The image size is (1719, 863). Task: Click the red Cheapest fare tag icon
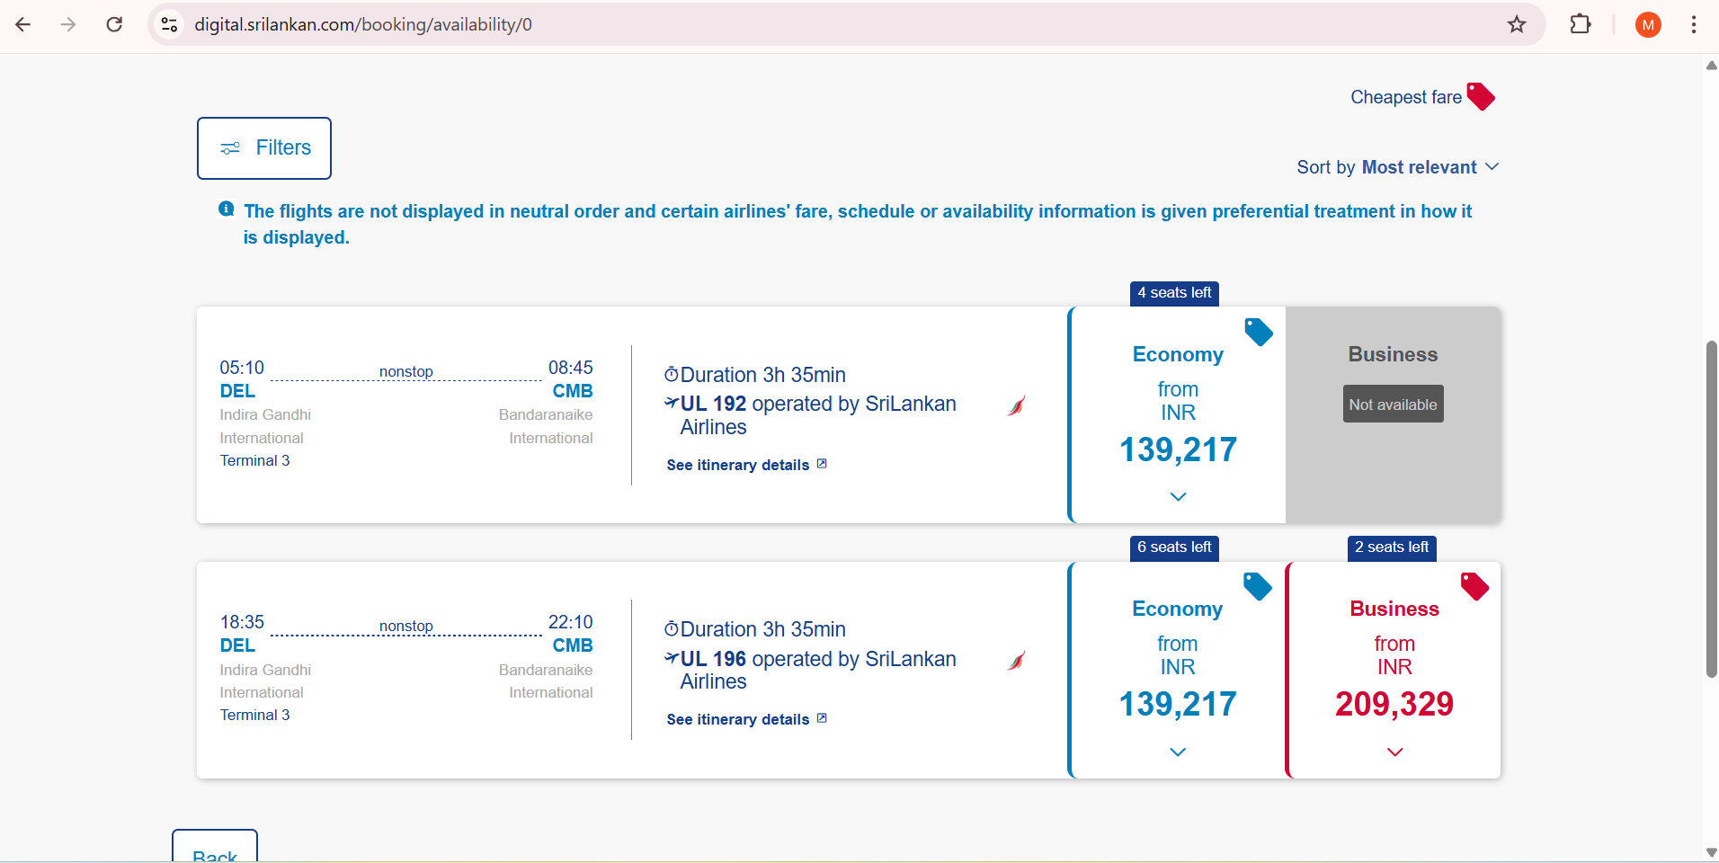pyautogui.click(x=1480, y=96)
